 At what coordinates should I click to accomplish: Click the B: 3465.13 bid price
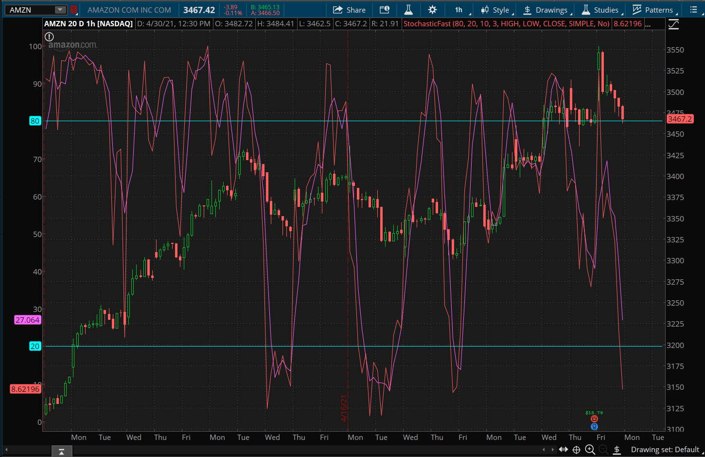[265, 7]
